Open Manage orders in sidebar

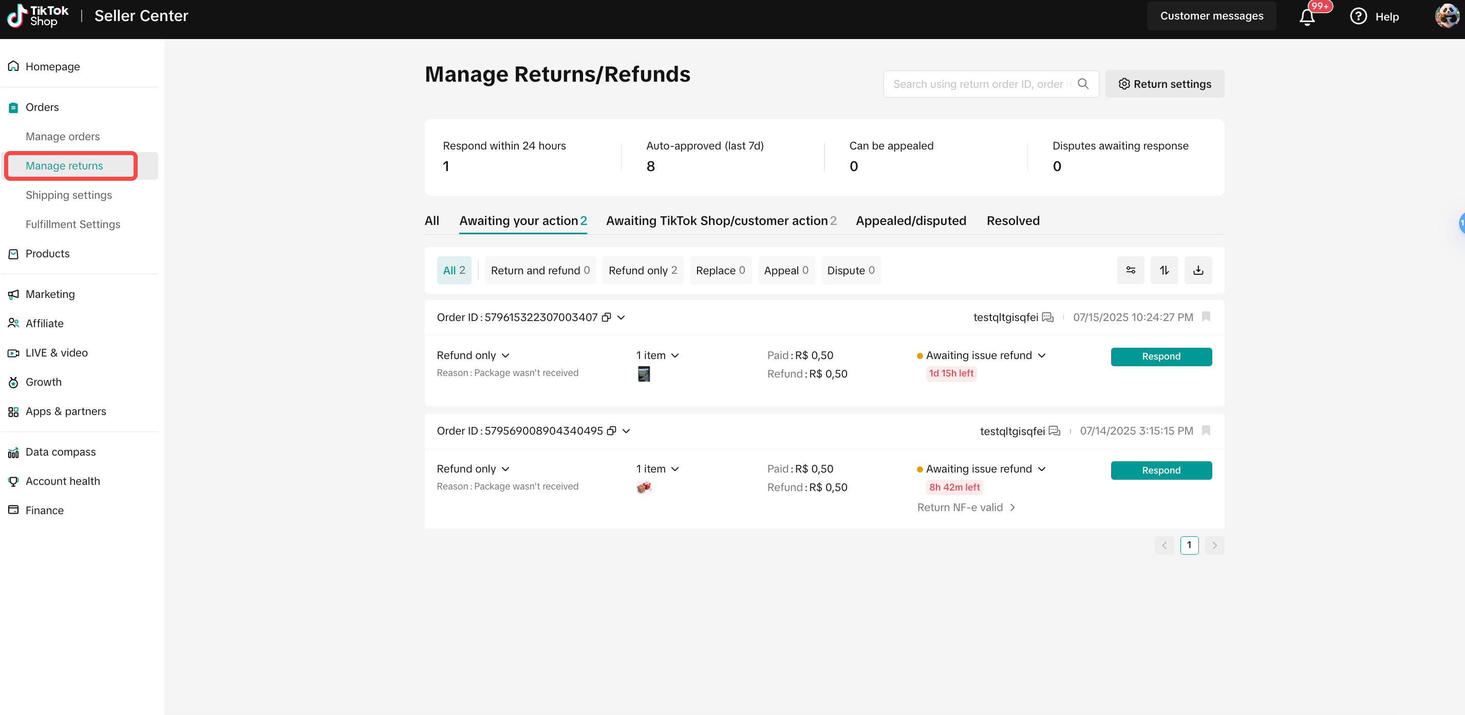(x=63, y=137)
